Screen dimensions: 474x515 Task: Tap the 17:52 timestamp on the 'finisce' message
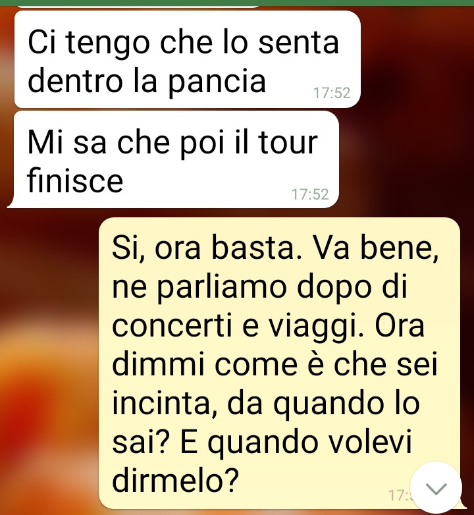point(310,194)
